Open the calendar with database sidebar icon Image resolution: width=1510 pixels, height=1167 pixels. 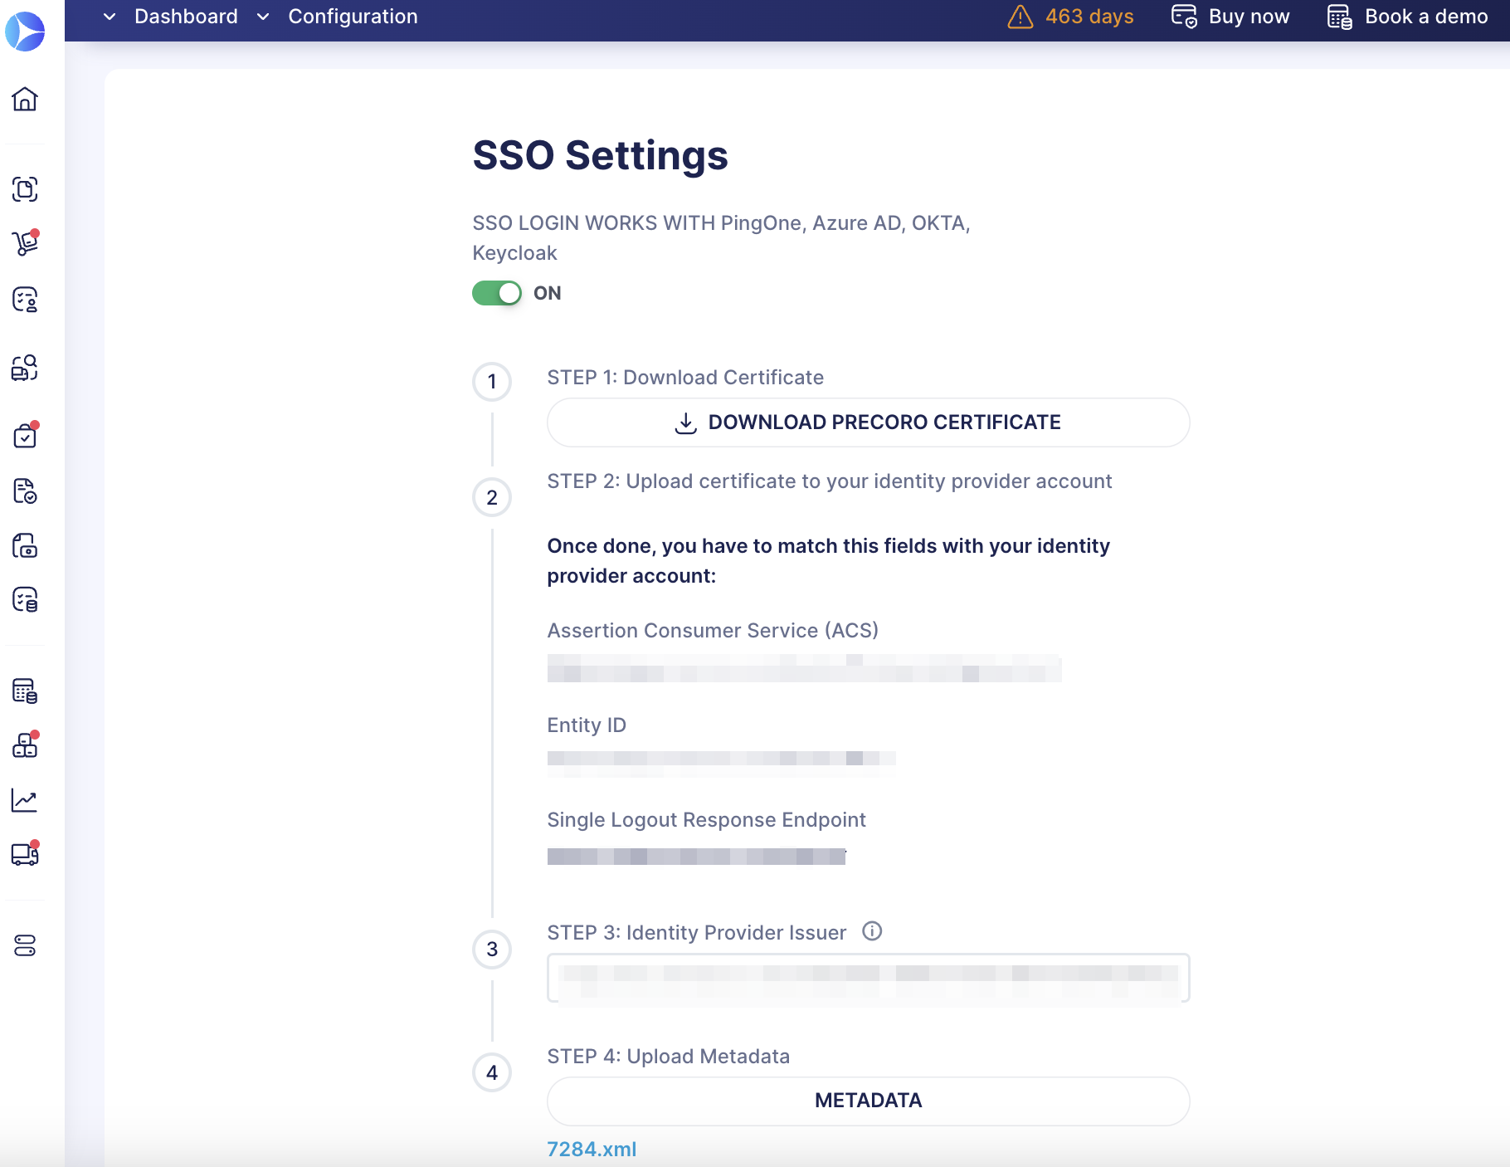(x=25, y=691)
